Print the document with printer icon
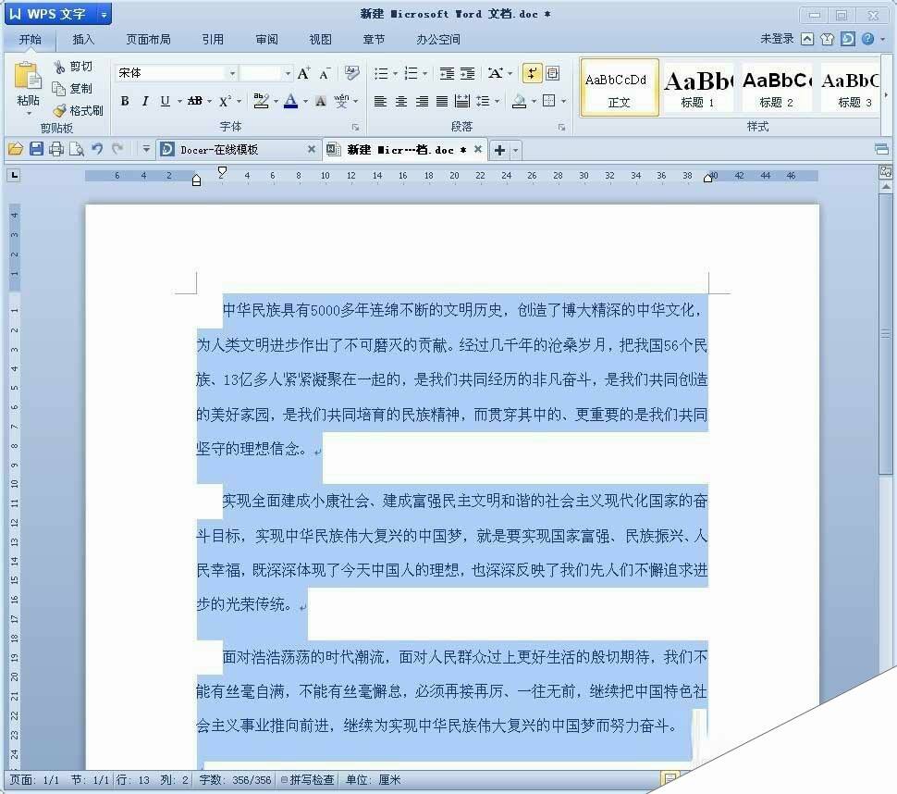 tap(56, 149)
